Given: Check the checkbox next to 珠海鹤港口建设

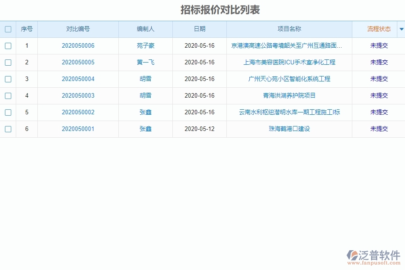Looking at the screenshot, I should point(8,129).
